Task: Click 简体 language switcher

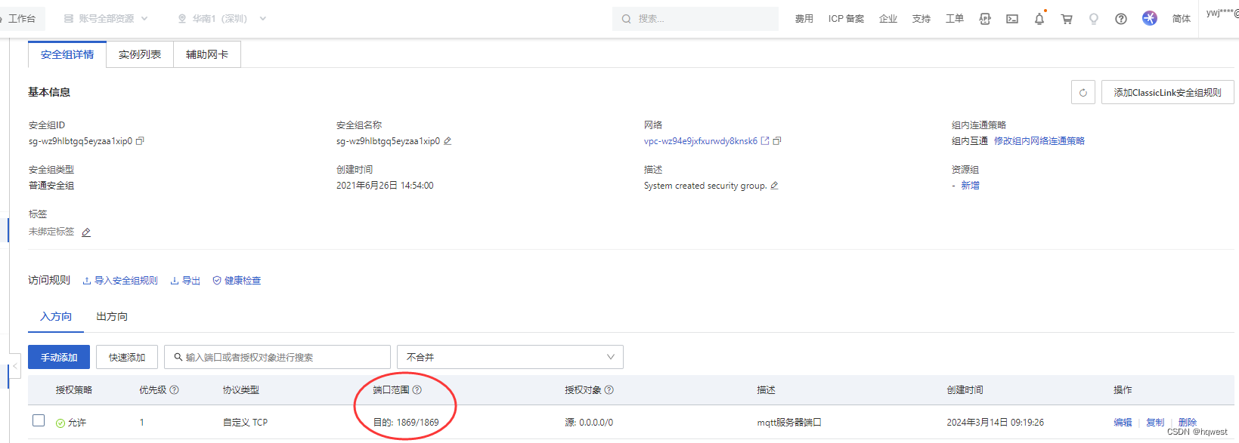Action: point(1182,19)
